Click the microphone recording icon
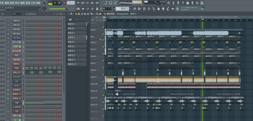 178,3
